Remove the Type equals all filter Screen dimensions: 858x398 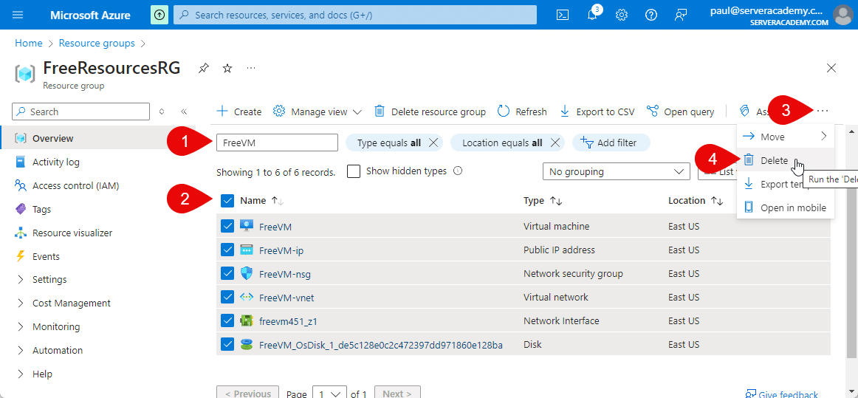pyautogui.click(x=433, y=143)
